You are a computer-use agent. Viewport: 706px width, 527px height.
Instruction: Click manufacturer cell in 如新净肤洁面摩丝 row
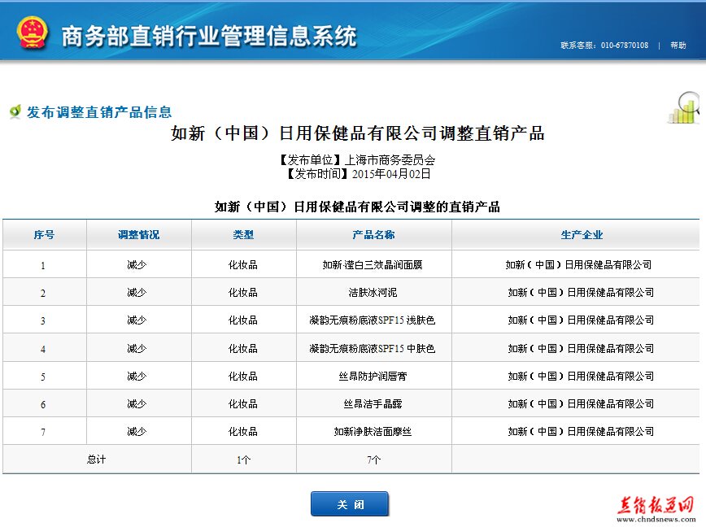[x=581, y=432]
